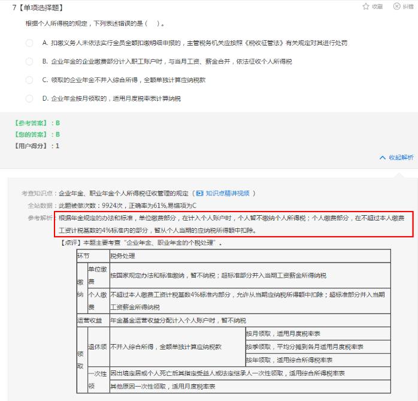Click table cell 其他原因一次性领取
This screenshot has height=401, width=418.
pyautogui.click(x=250, y=387)
